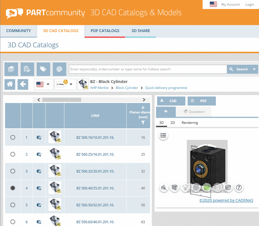The width and height of the screenshot is (259, 226).
Task: Switch to the PDF CATALOGS tab
Action: click(105, 31)
